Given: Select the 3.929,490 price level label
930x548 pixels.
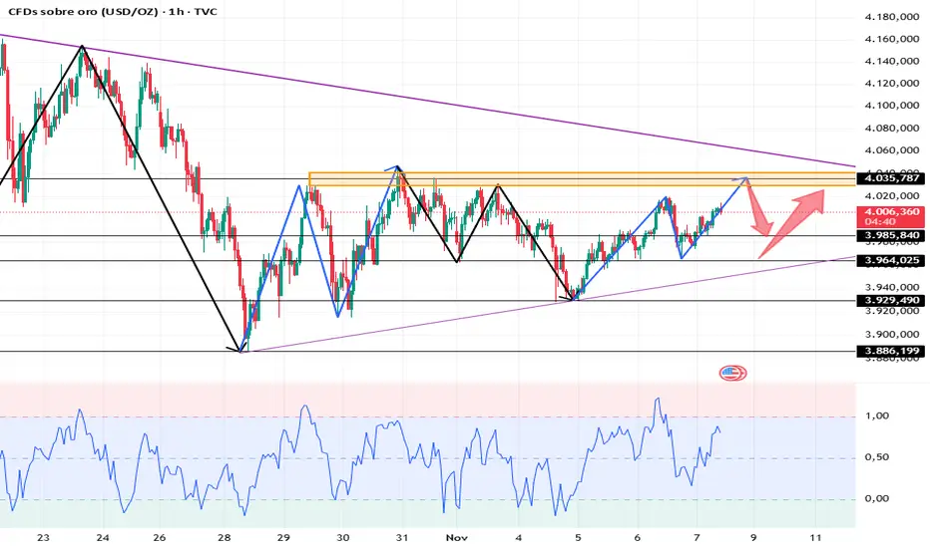Looking at the screenshot, I should click(891, 301).
